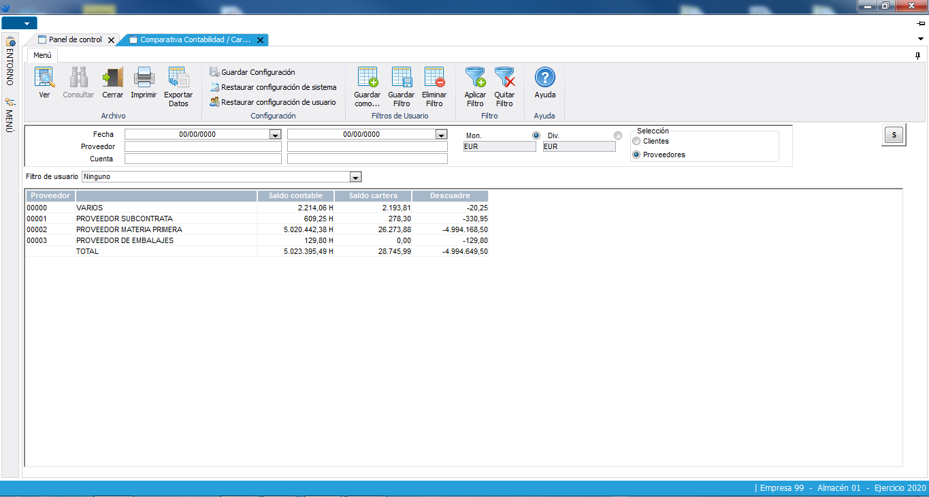
Task: Click the first Proveedor input field
Action: (203, 146)
